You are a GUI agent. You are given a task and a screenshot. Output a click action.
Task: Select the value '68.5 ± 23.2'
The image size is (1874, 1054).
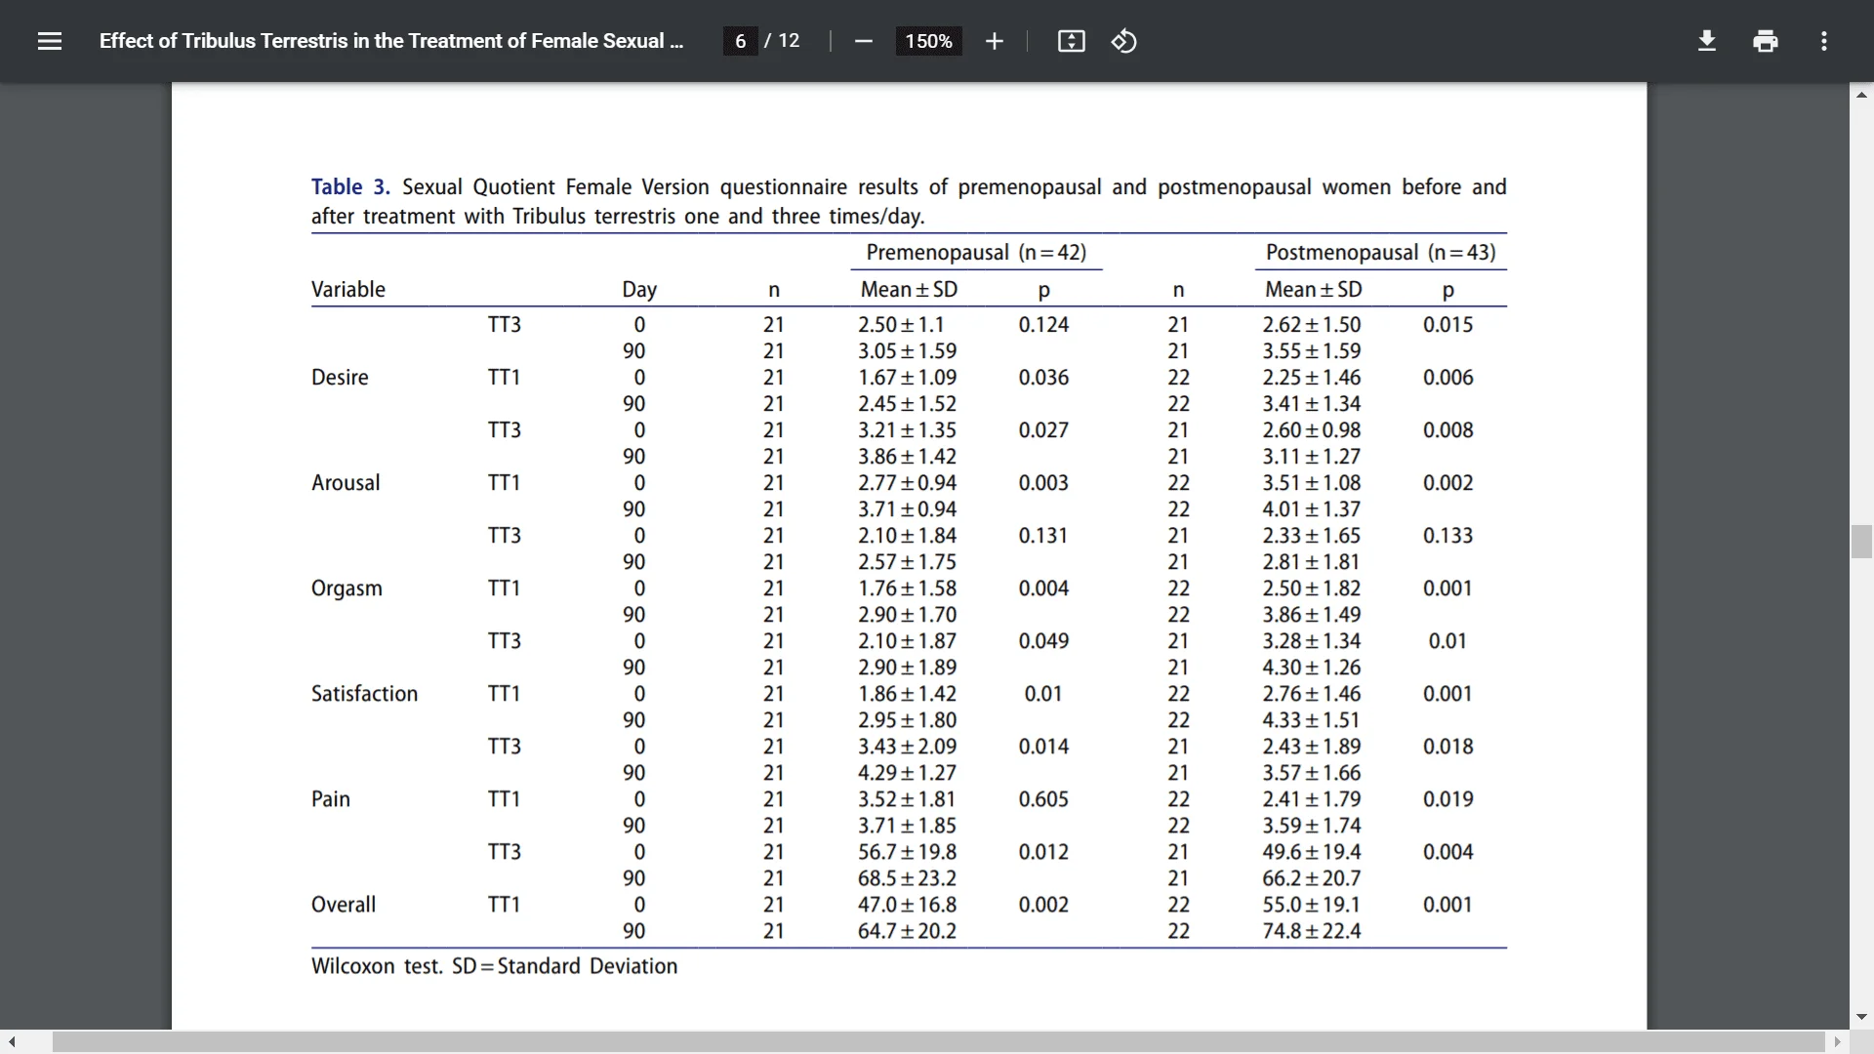point(907,878)
